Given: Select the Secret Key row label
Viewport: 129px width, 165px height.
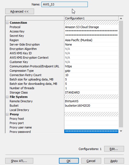Looking at the screenshot, I should [x=17, y=36].
